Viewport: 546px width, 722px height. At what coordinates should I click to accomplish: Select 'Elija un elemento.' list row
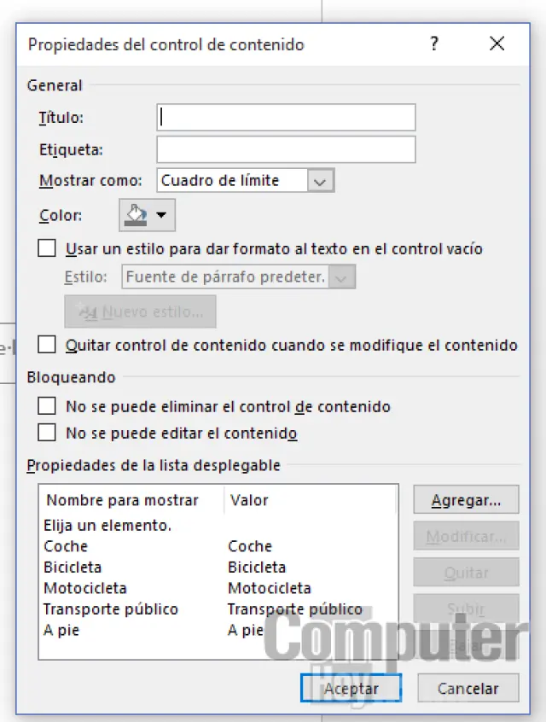(107, 526)
